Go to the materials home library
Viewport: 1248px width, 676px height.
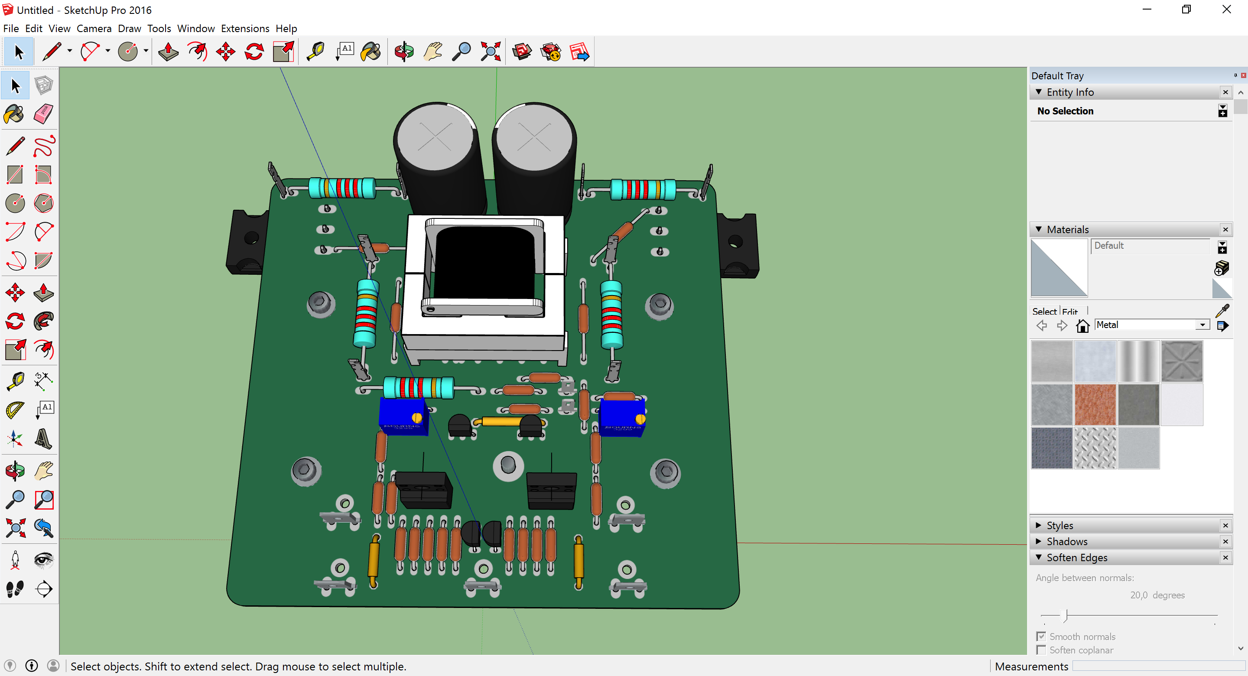pos(1082,325)
